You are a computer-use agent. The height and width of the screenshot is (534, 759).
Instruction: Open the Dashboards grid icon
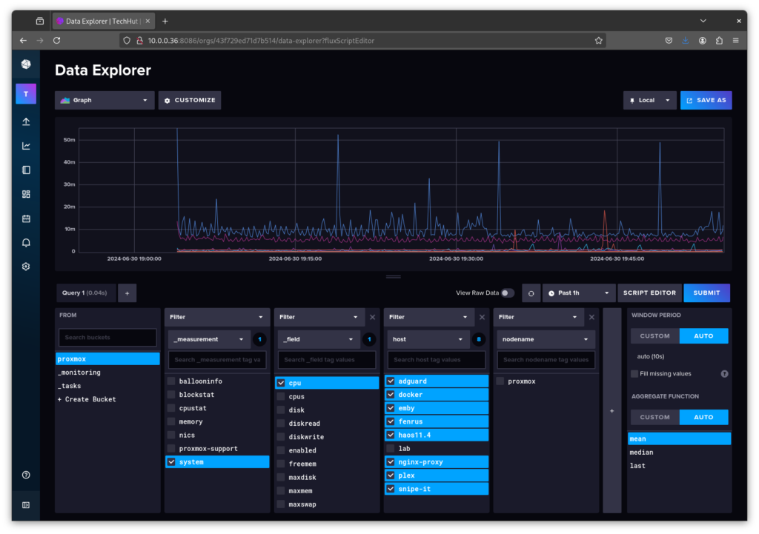tap(26, 194)
